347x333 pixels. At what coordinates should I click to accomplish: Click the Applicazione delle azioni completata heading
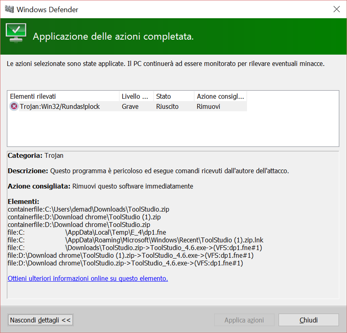[113, 36]
